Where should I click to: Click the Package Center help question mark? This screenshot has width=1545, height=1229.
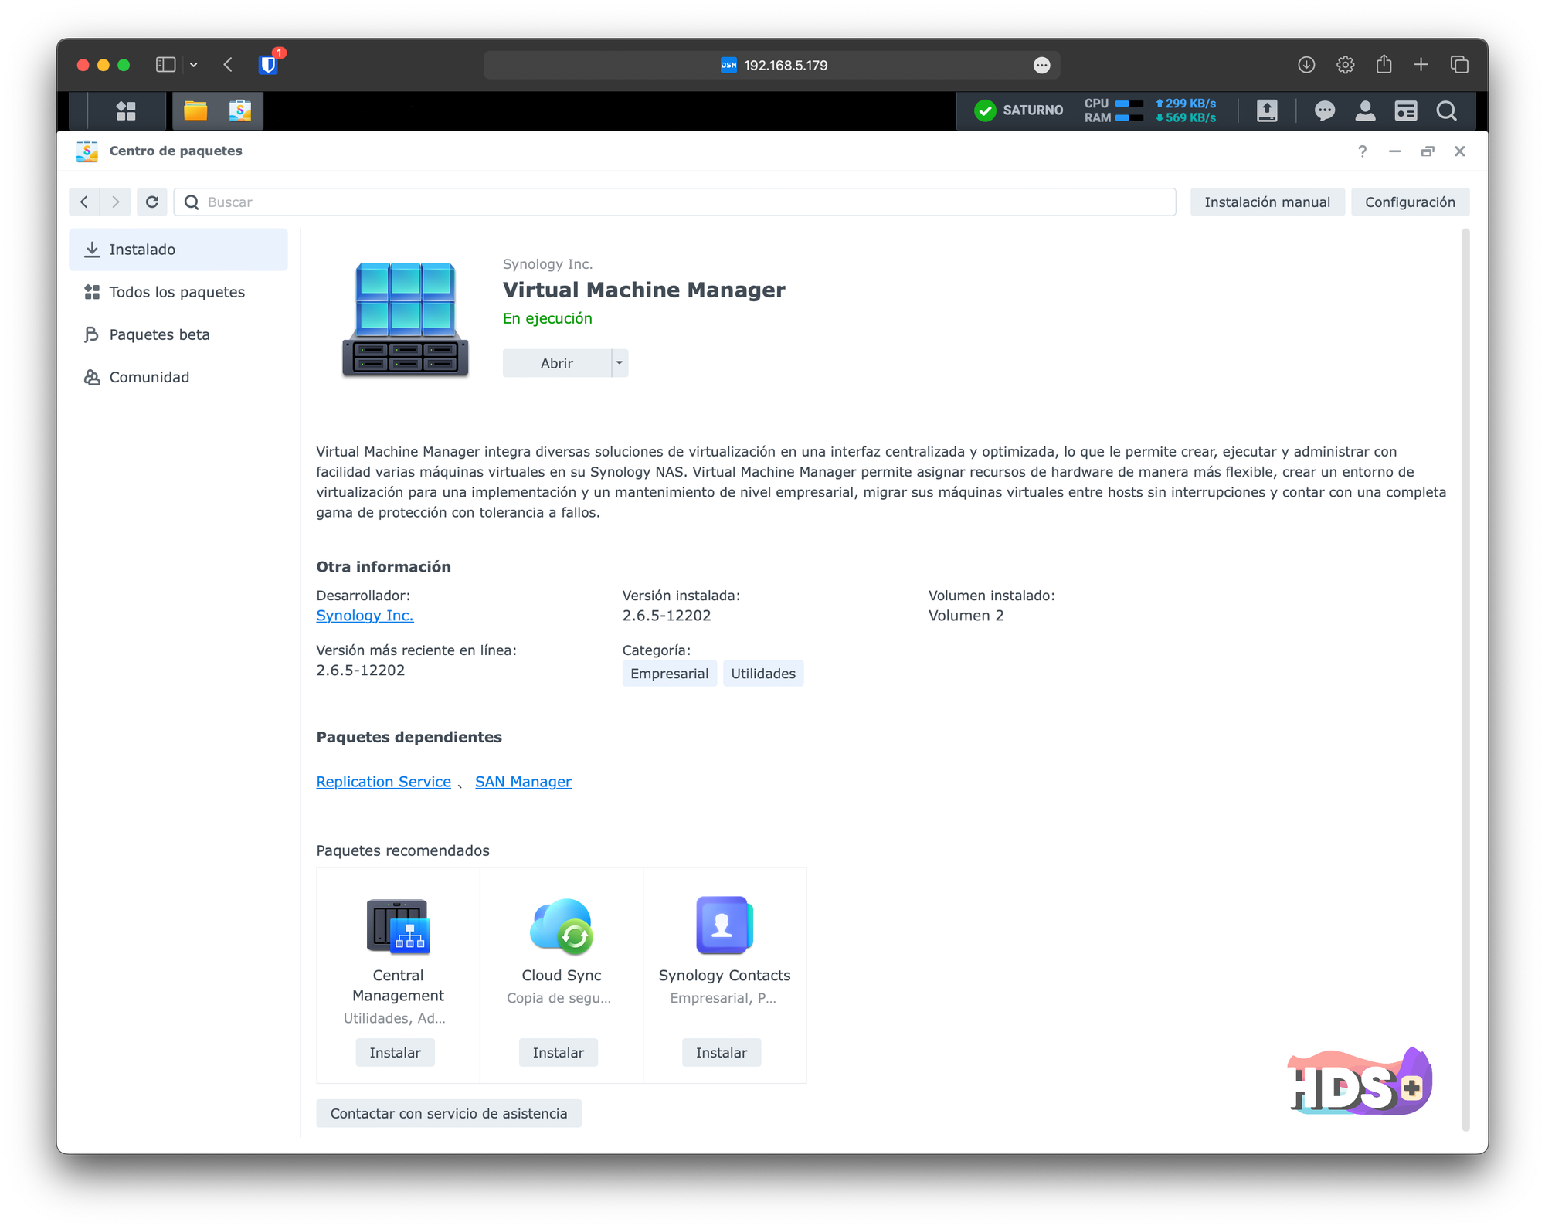[x=1363, y=151]
